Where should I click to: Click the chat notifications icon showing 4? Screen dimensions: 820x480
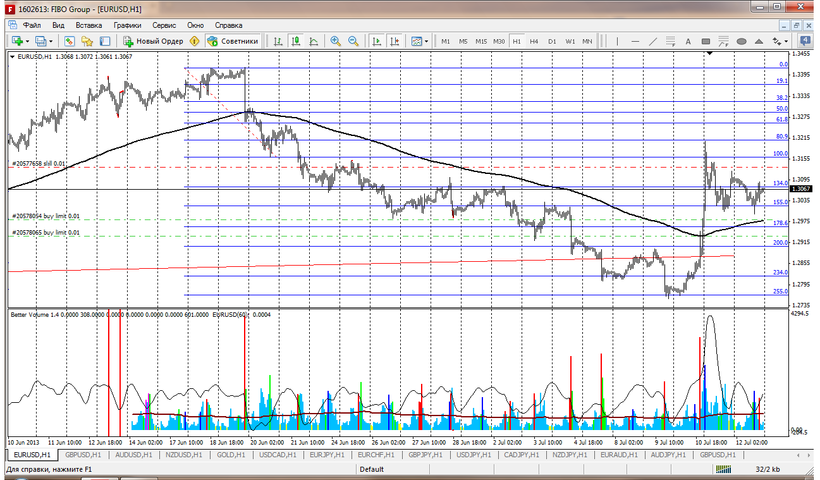805,41
